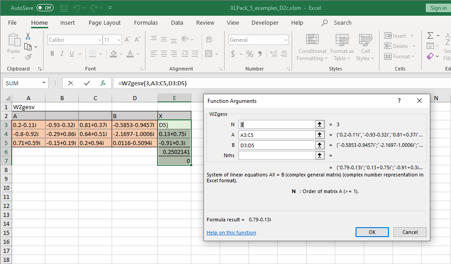The width and height of the screenshot is (451, 264).
Task: Toggle AutoSave switch
Action: 45,8
